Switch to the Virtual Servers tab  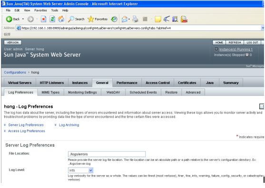(20, 83)
